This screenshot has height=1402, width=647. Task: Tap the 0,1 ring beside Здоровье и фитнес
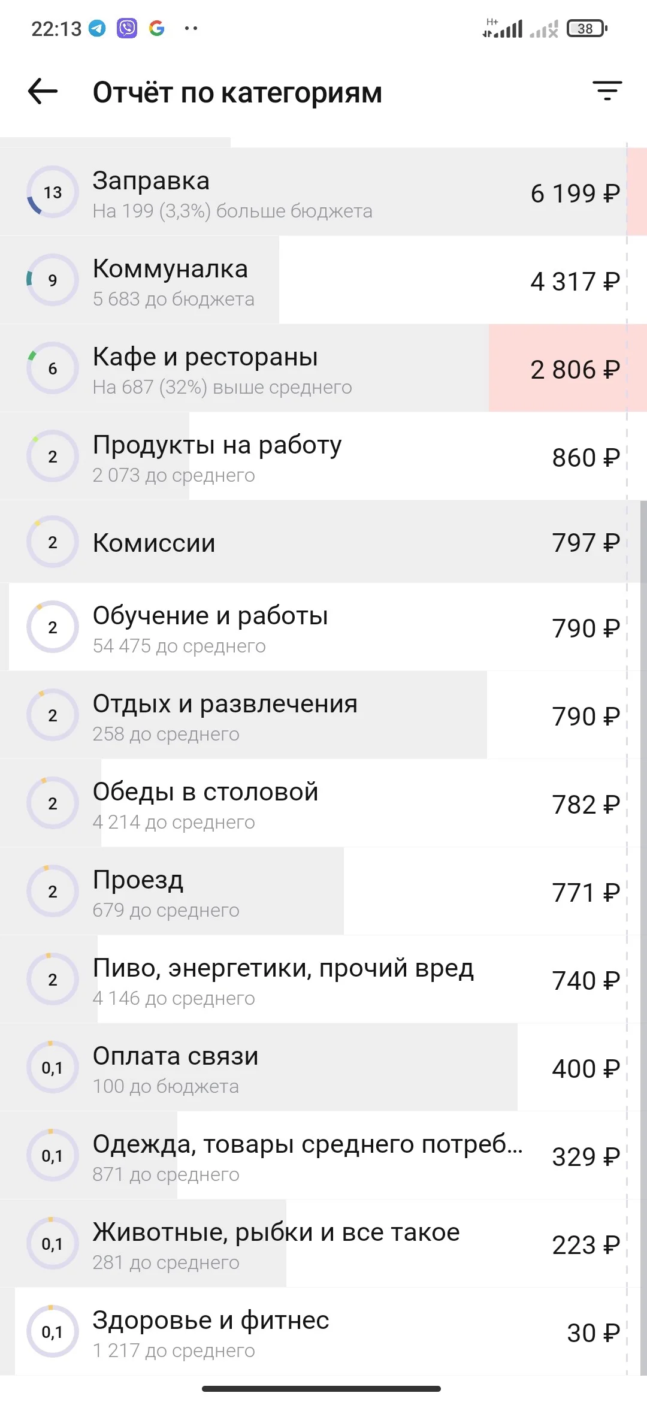tap(53, 1331)
